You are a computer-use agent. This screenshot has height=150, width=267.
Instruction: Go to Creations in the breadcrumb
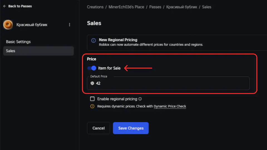point(95,7)
